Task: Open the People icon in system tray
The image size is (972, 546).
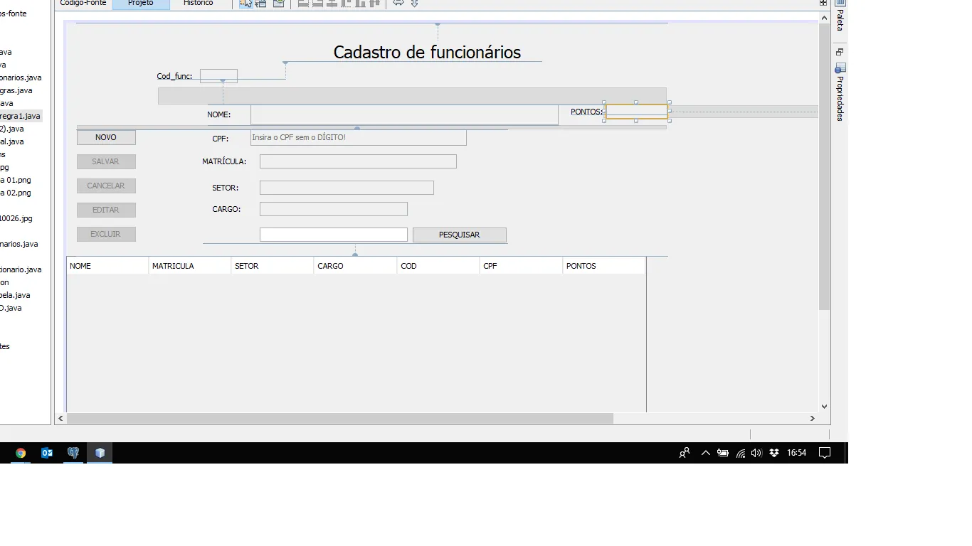Action: pyautogui.click(x=685, y=453)
